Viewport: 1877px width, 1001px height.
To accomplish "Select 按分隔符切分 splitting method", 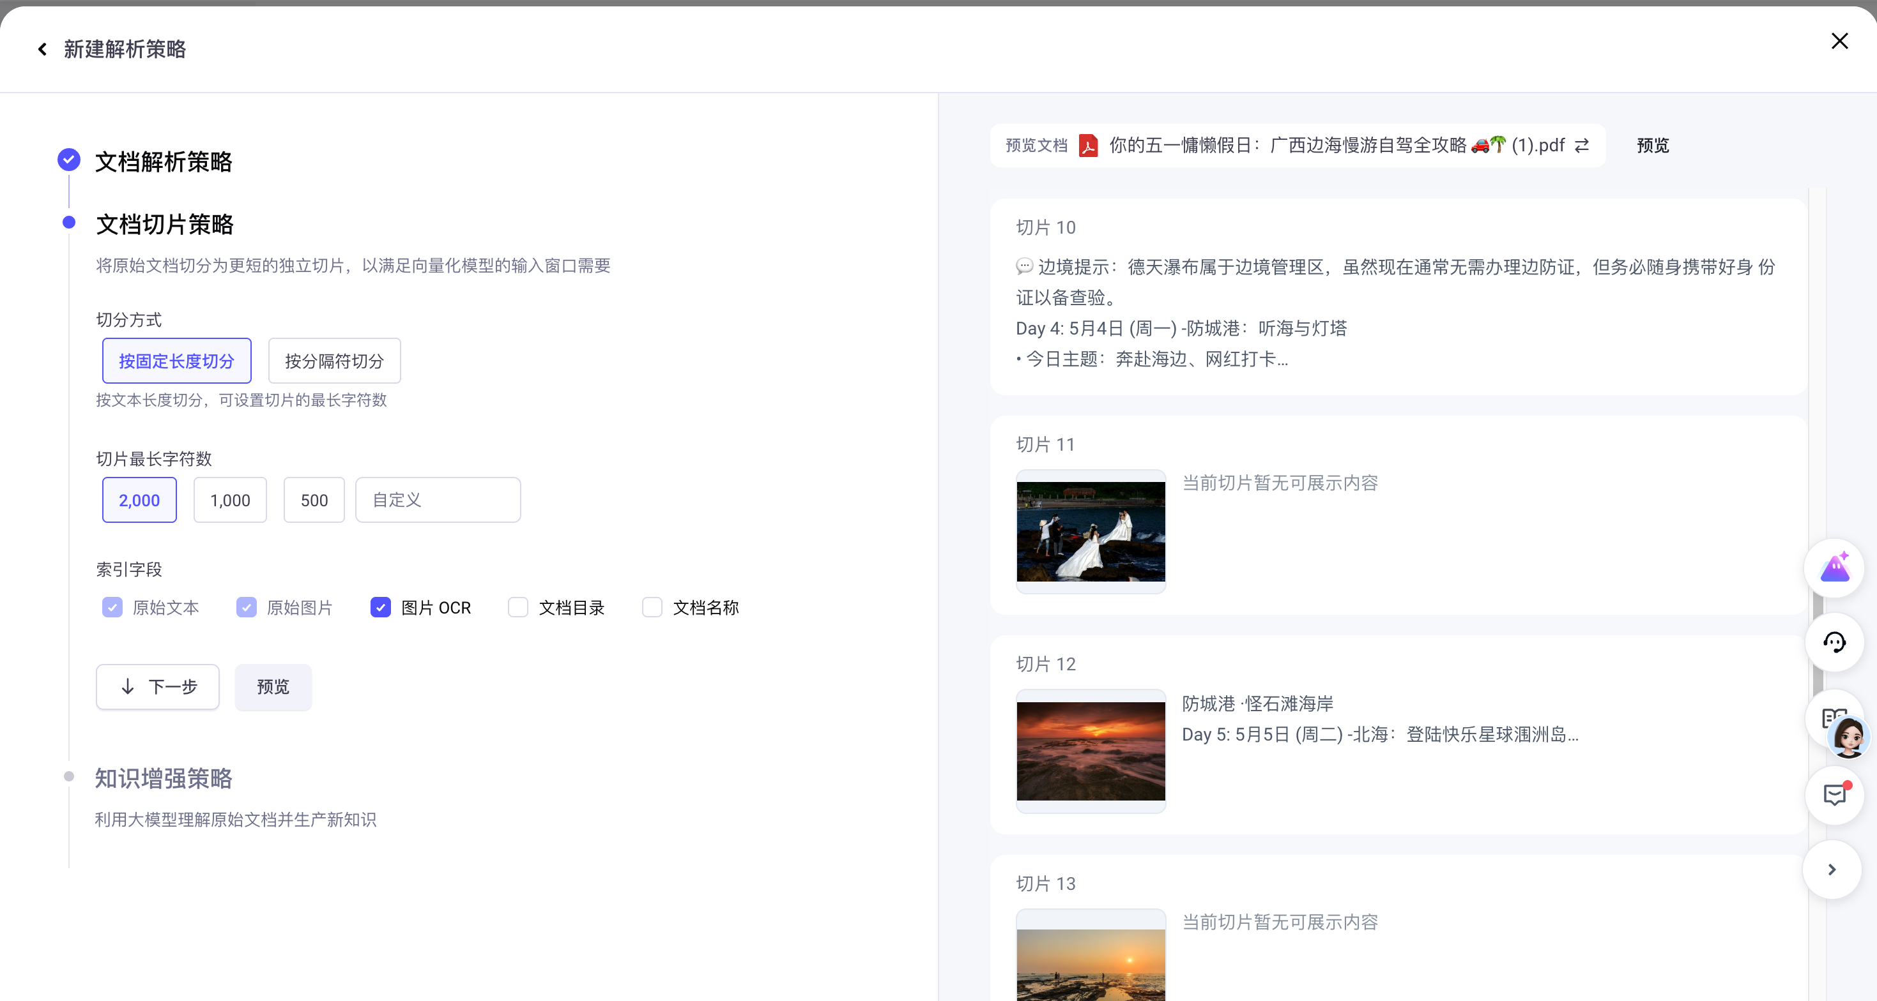I will (x=335, y=360).
